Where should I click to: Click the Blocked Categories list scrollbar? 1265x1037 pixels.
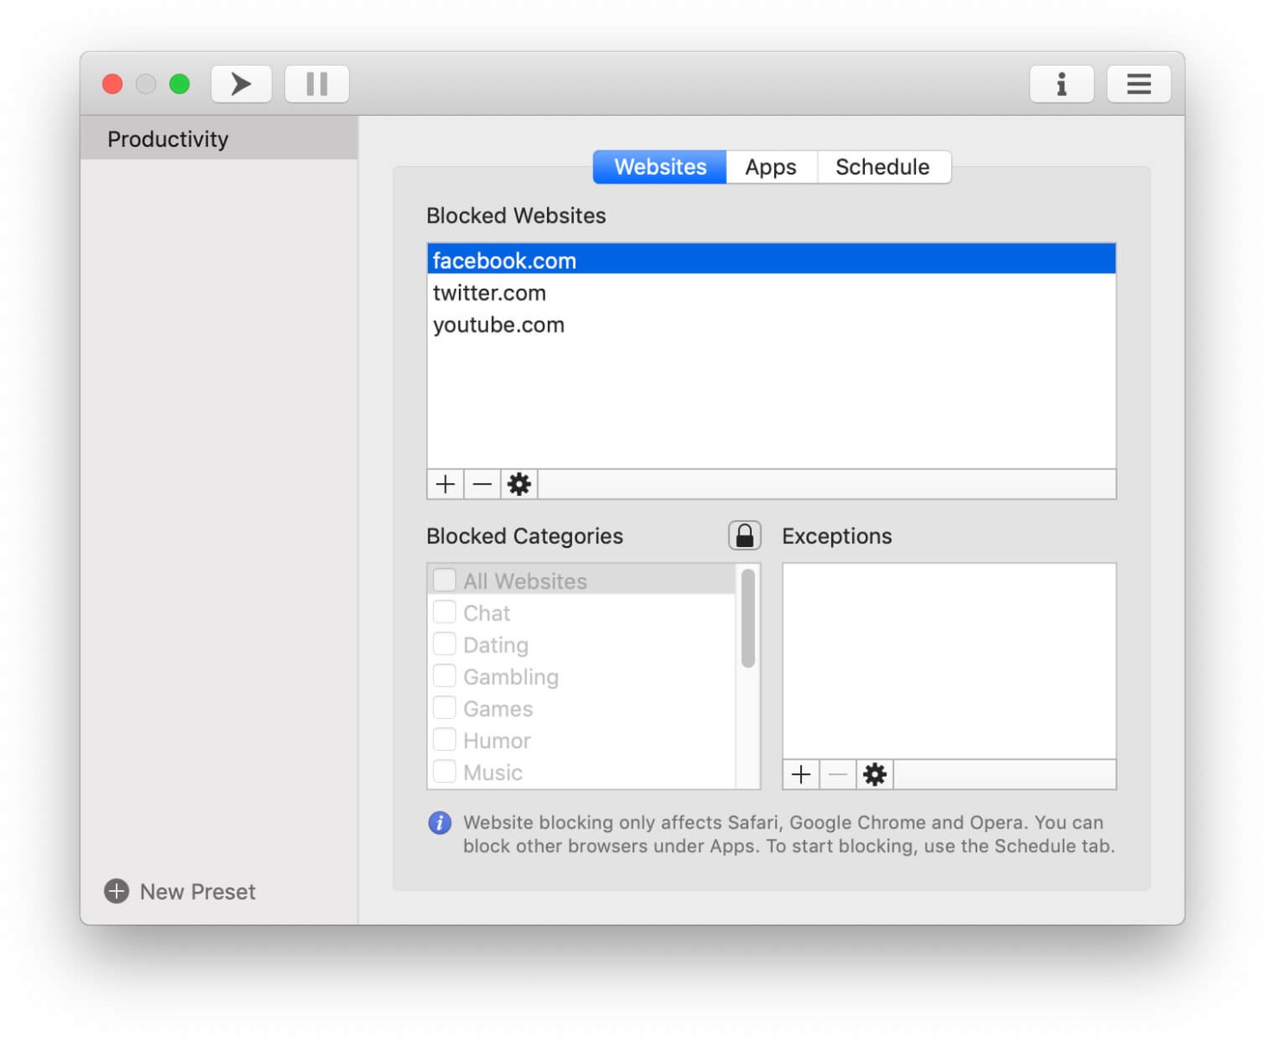click(x=748, y=619)
